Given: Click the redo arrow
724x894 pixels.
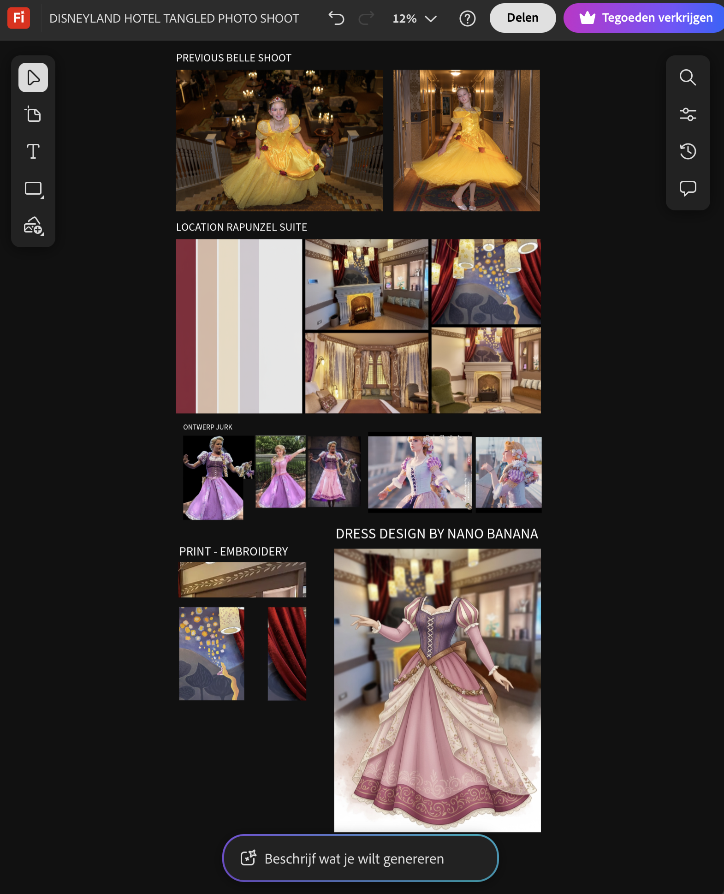Looking at the screenshot, I should click(366, 18).
